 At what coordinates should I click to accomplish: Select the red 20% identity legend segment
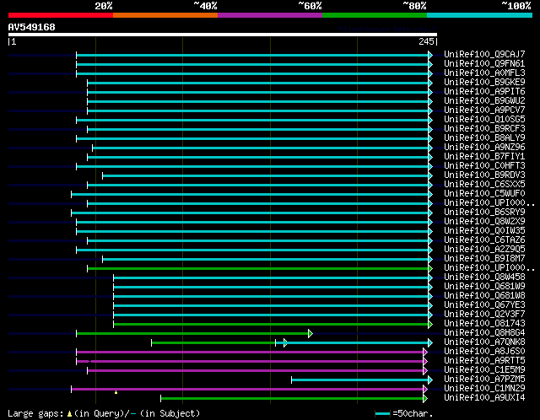(x=61, y=15)
